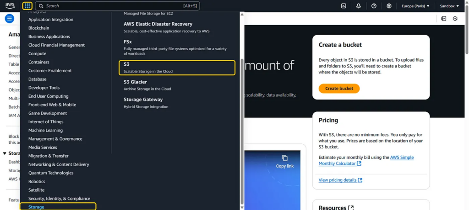Select the Satellite category
Image resolution: width=469 pixels, height=210 pixels.
click(x=37, y=190)
